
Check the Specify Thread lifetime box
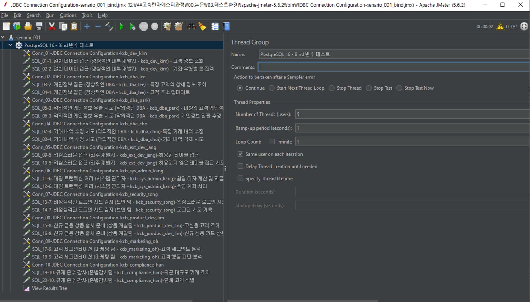click(x=241, y=178)
